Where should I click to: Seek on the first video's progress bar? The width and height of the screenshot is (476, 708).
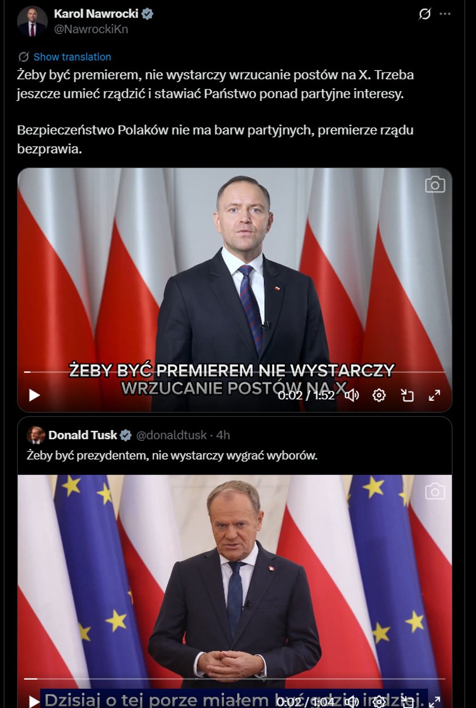[235, 372]
